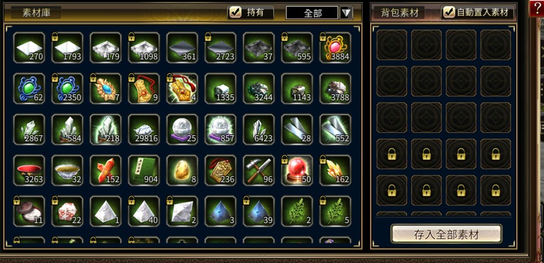Click the help question mark icon
Screen dimensions: 544x263
click(536, 8)
